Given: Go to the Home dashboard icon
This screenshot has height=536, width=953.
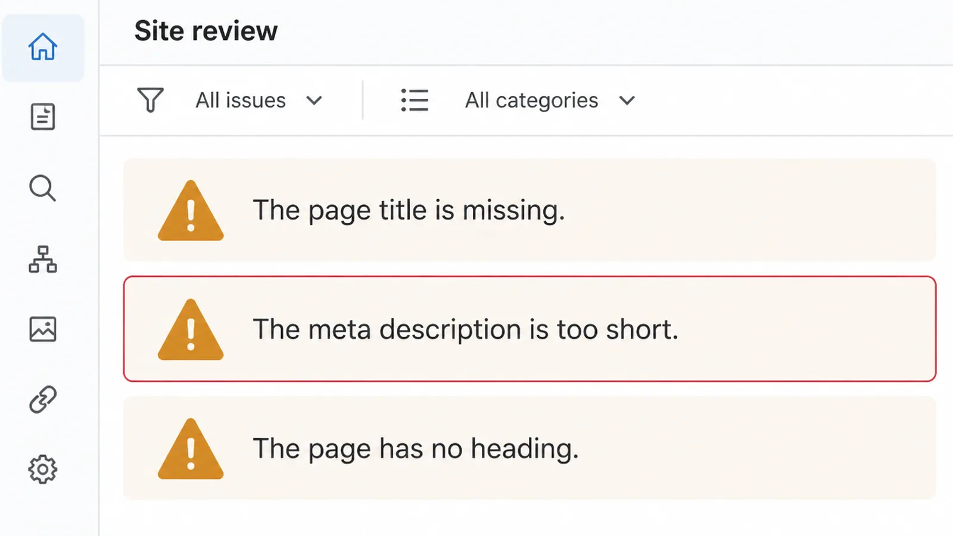Looking at the screenshot, I should coord(43,47).
